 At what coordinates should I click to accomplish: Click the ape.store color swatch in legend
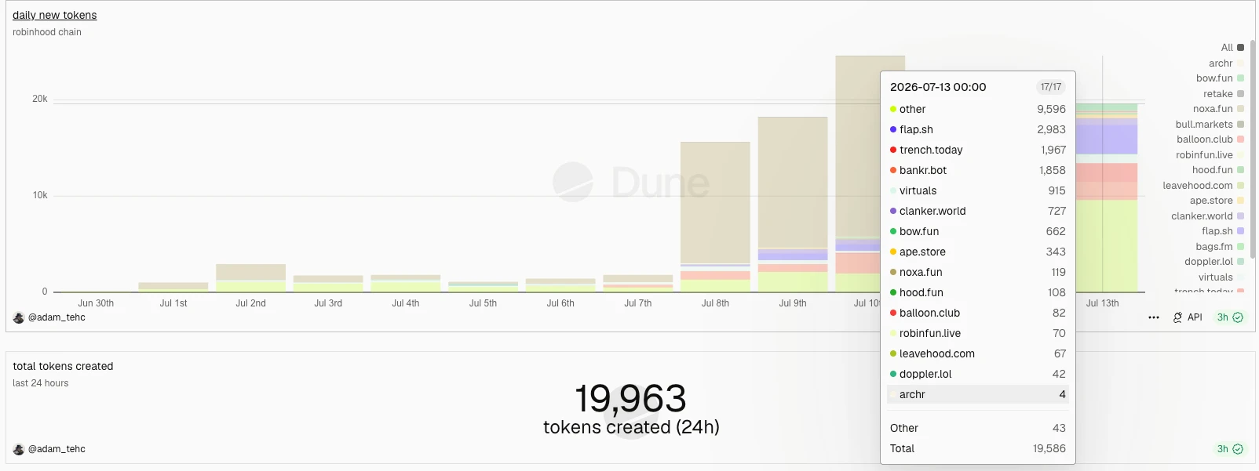click(1241, 201)
